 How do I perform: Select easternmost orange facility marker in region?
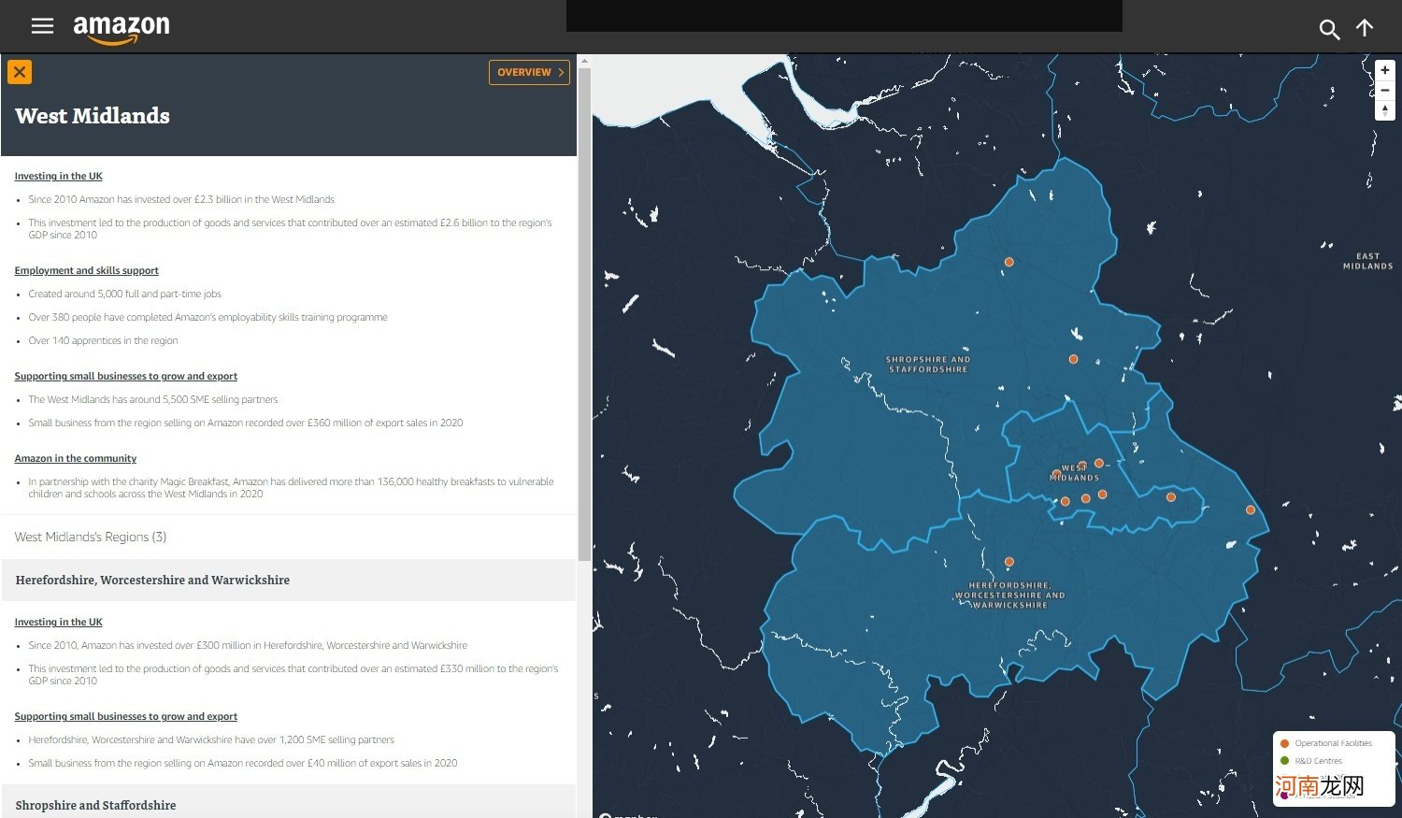click(1251, 509)
